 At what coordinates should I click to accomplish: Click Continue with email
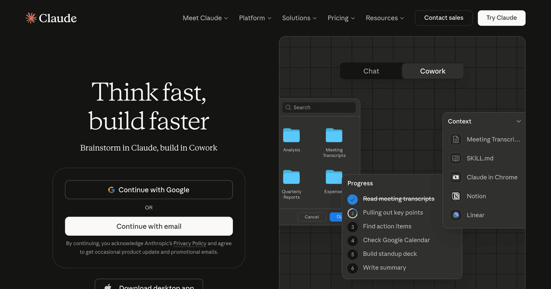coord(149,226)
